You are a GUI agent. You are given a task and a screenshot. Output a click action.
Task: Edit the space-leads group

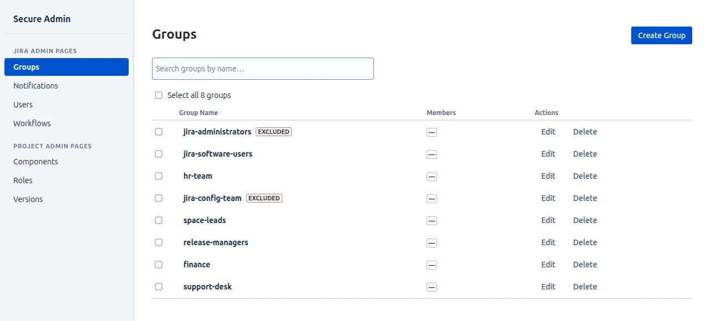(x=548, y=220)
